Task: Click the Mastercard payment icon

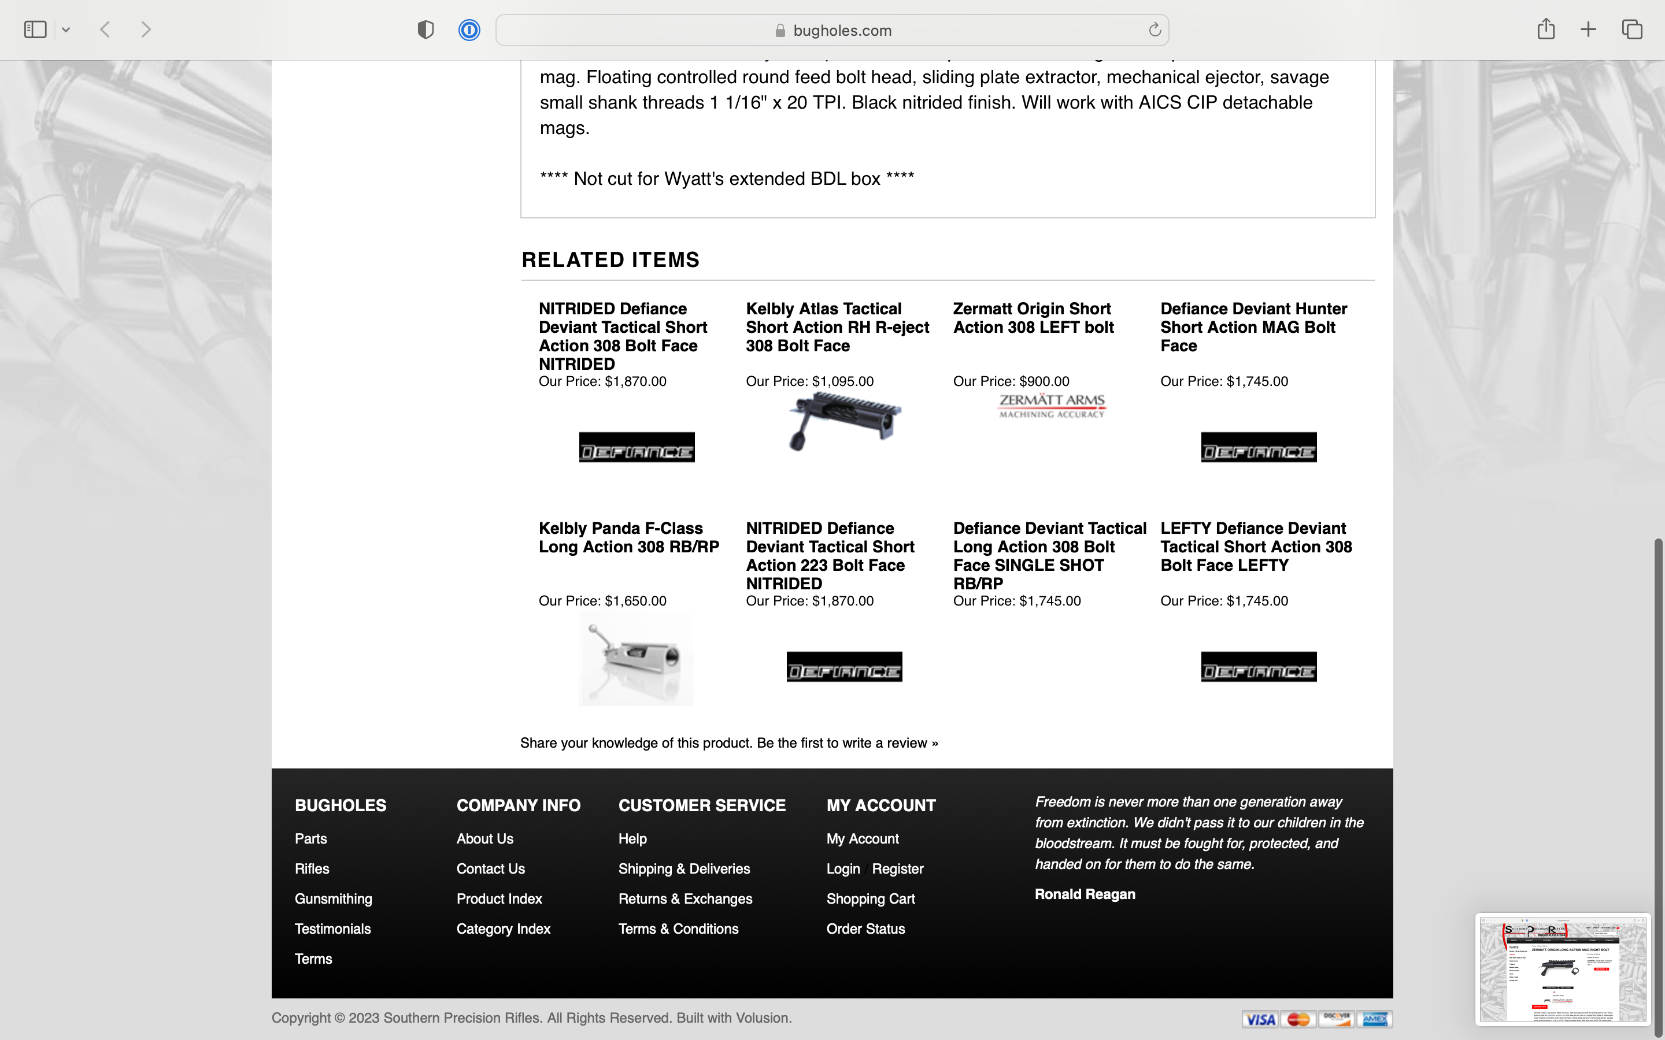Action: [x=1298, y=1019]
